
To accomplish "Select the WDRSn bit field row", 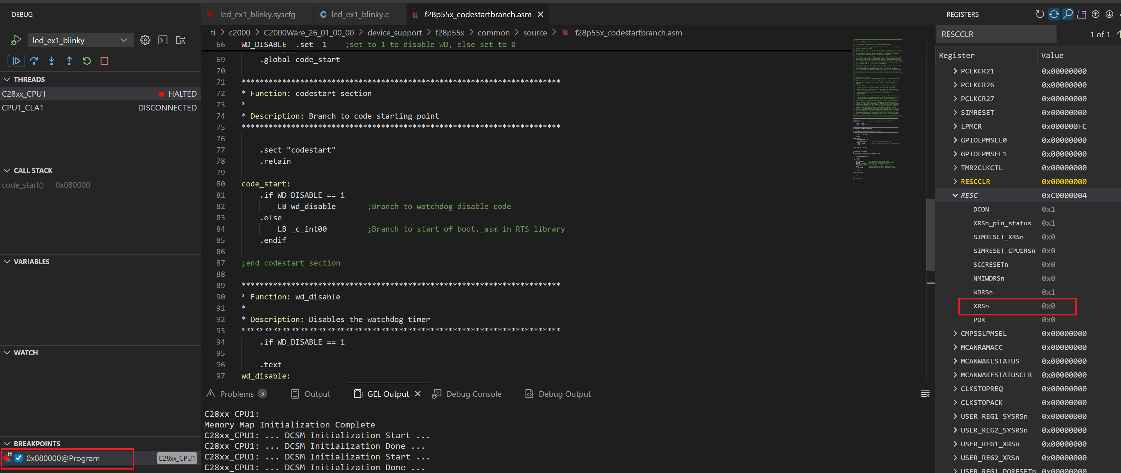I will [1028, 292].
